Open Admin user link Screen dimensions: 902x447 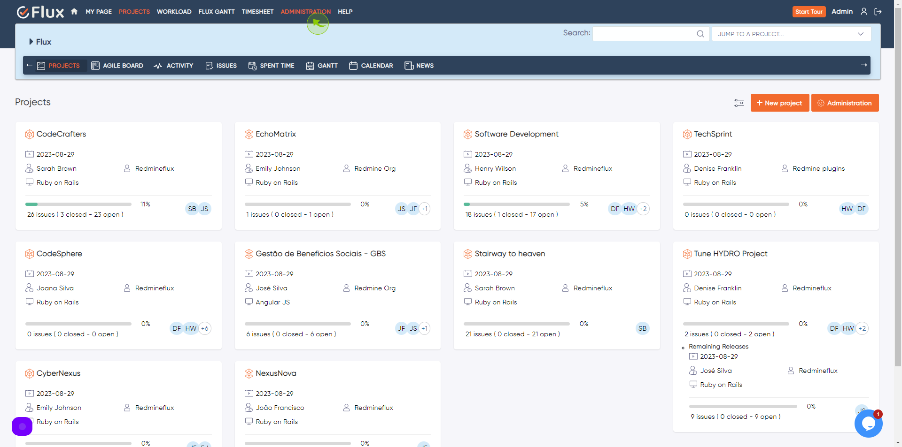click(842, 11)
